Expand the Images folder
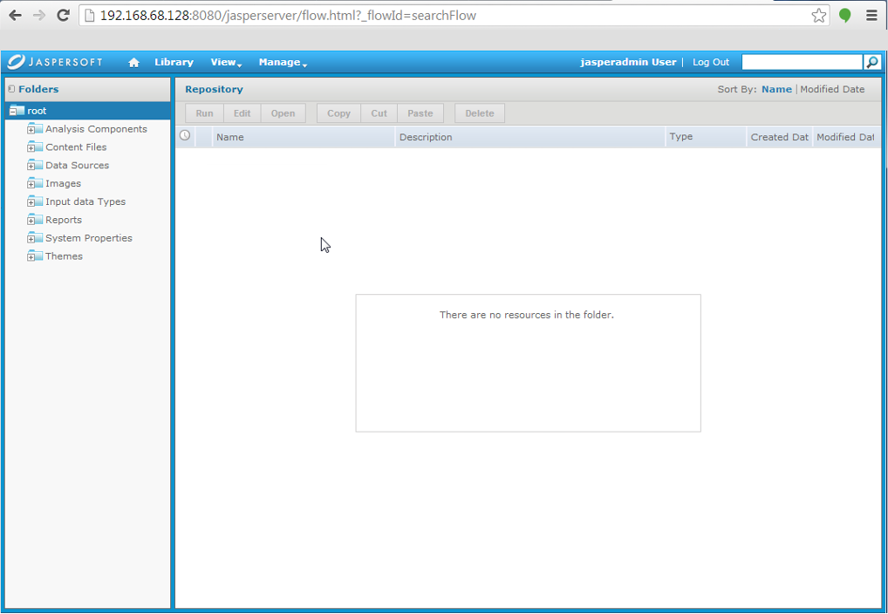 [x=31, y=185]
